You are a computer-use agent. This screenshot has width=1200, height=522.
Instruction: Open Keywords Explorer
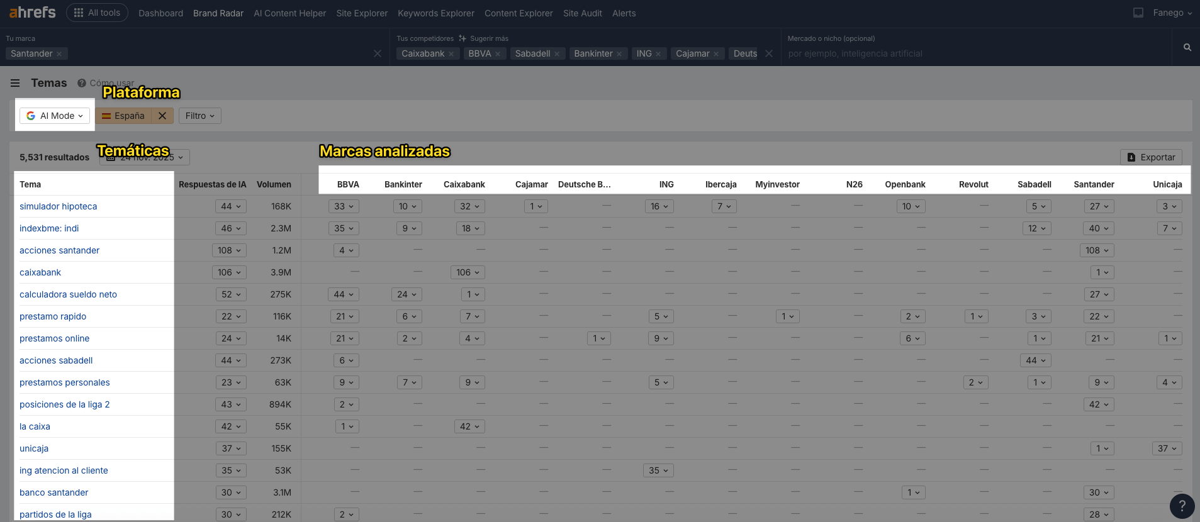click(x=436, y=13)
